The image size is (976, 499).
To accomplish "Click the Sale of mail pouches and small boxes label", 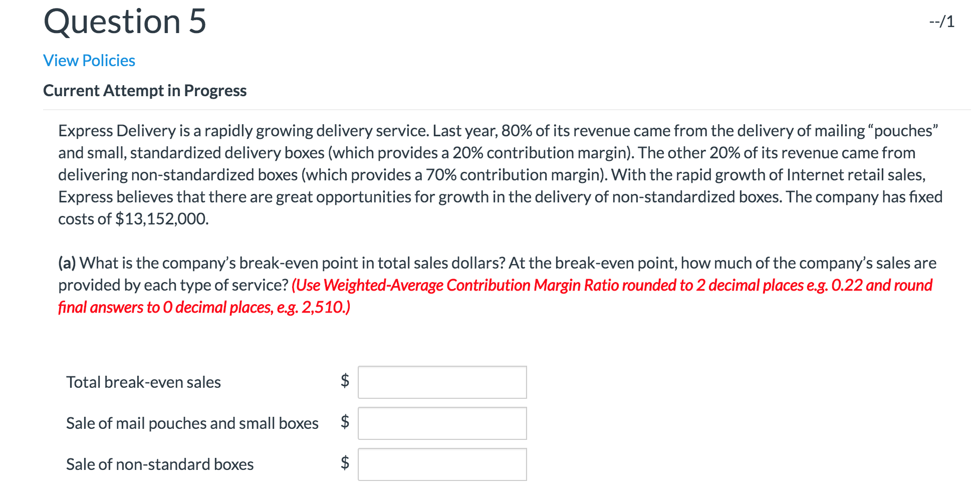I will (192, 423).
